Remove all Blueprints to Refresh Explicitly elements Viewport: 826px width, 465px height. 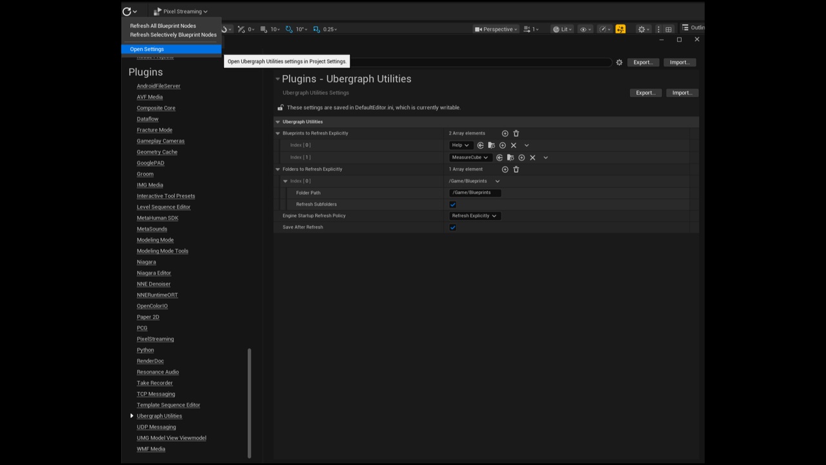pyautogui.click(x=516, y=134)
